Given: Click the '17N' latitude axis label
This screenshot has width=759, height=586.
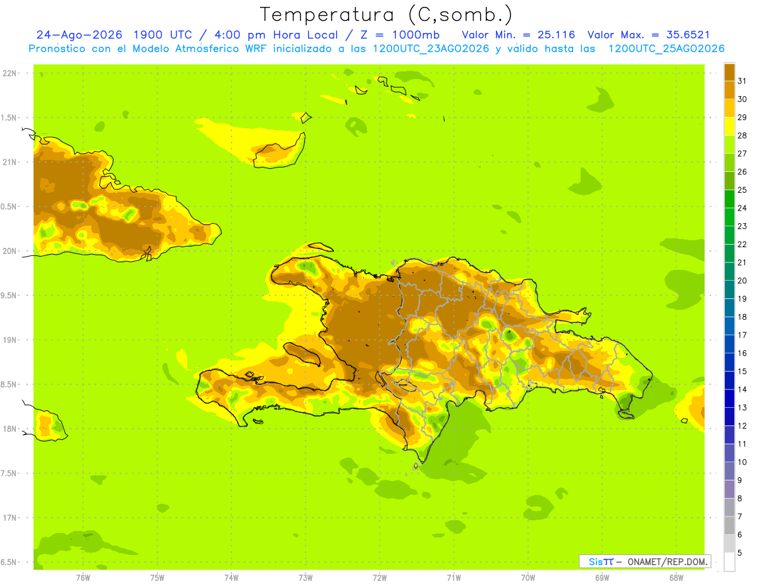Looking at the screenshot, I should point(10,518).
